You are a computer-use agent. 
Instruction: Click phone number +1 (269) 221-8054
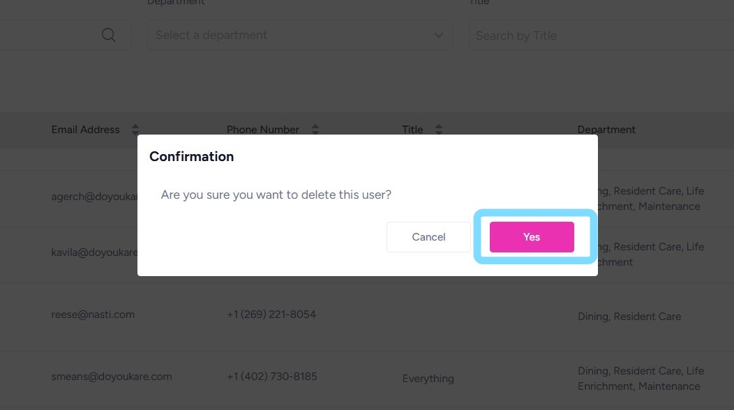coord(271,314)
